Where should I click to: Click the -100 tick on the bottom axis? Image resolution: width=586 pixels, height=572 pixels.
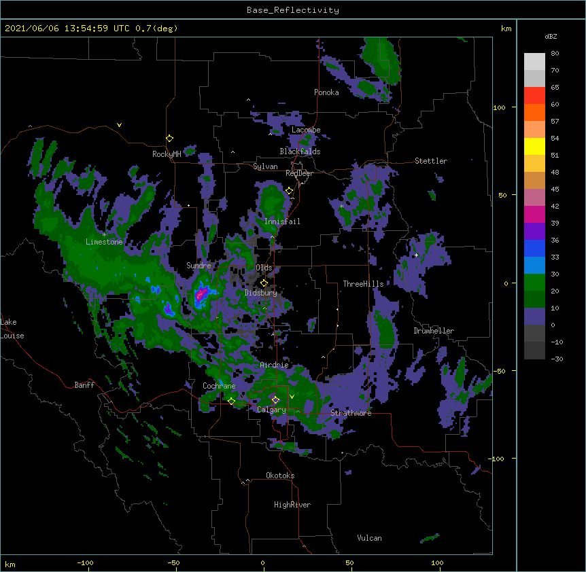[x=85, y=563]
